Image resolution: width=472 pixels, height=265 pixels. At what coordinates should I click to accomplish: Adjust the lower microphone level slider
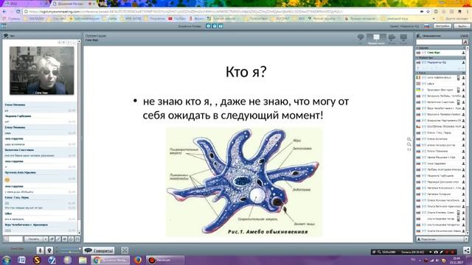click(70, 252)
